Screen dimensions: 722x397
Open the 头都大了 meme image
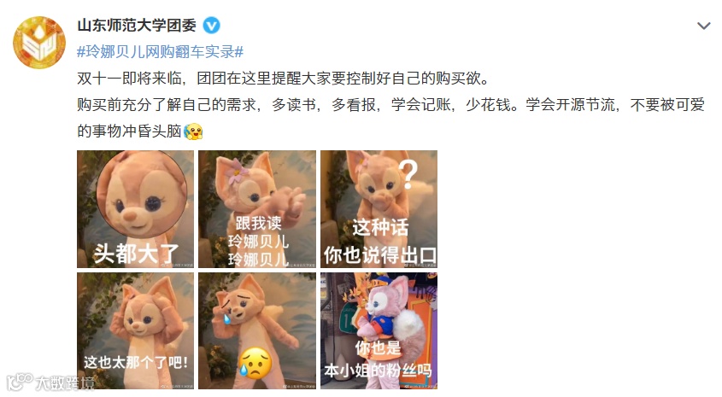pos(135,209)
